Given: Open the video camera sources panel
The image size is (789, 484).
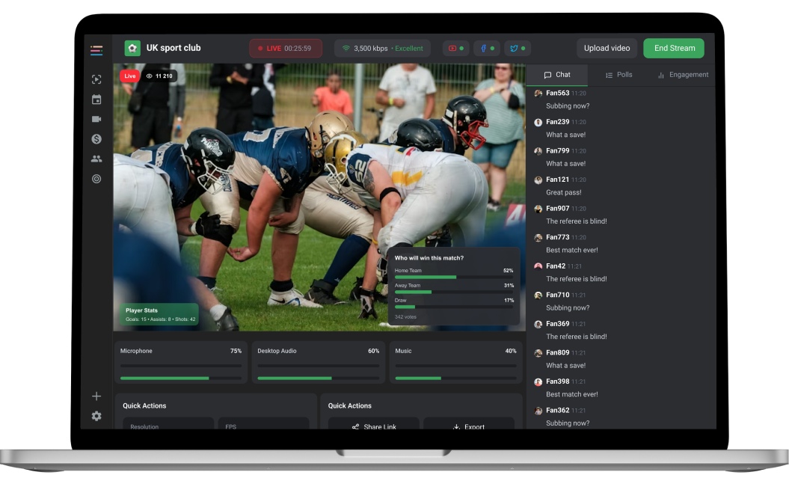Looking at the screenshot, I should point(96,118).
